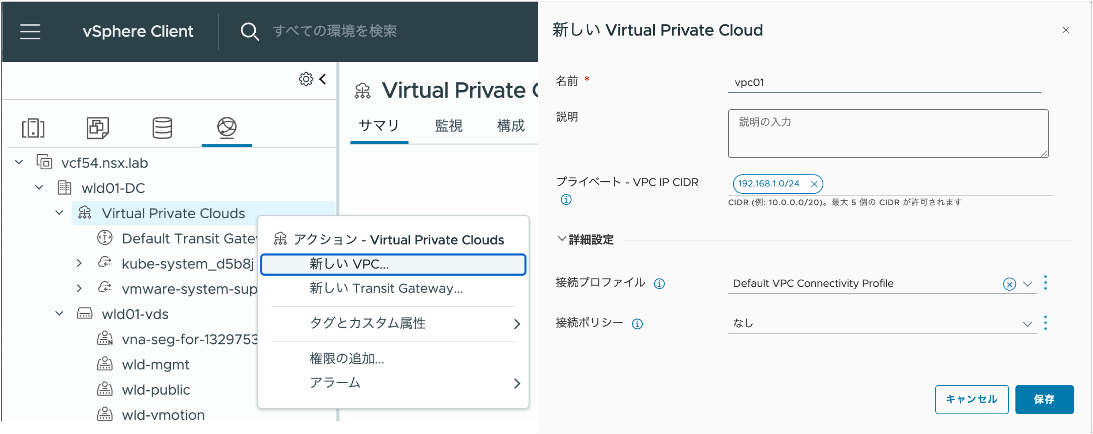Click the Default Transit Gateway icon
Image resolution: width=1093 pixels, height=434 pixels.
(105, 238)
